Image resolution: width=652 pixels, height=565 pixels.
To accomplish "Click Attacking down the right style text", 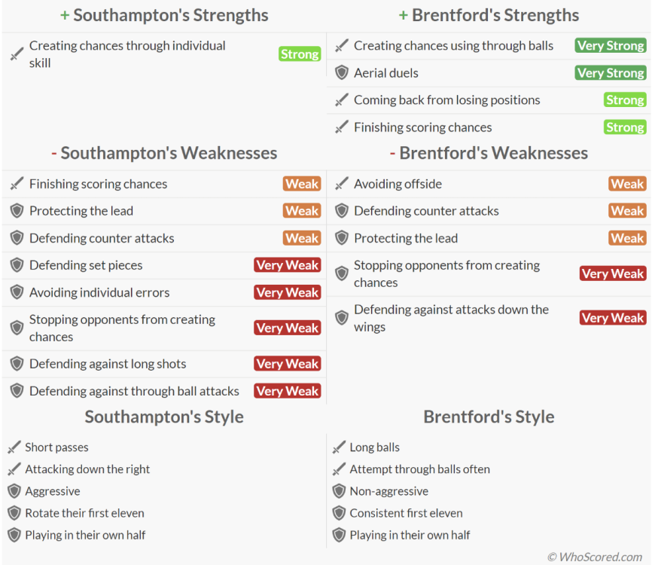I will (x=87, y=469).
